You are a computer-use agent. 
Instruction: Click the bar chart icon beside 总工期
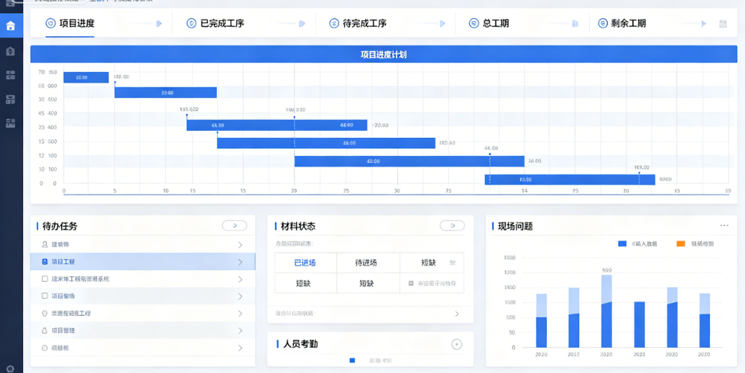[575, 24]
